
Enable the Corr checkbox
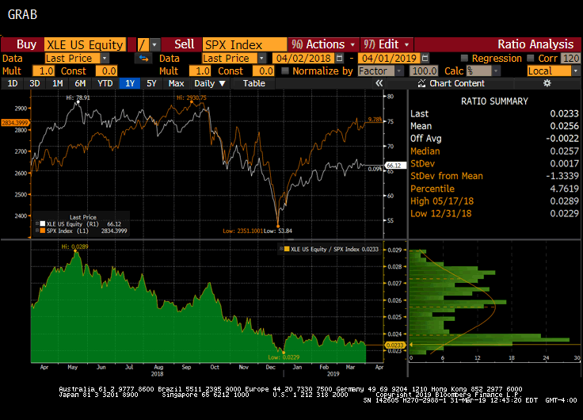tap(531, 58)
